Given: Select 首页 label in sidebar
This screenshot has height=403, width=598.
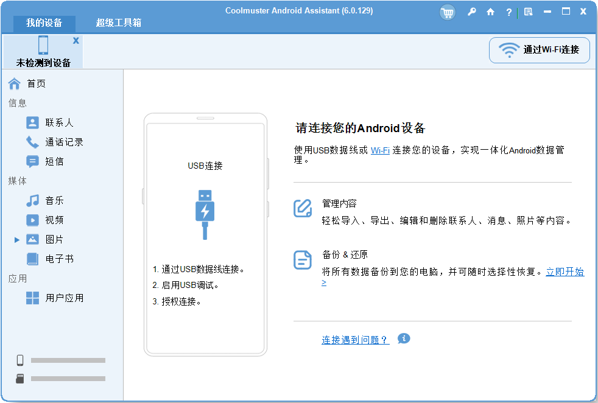Looking at the screenshot, I should (x=36, y=84).
